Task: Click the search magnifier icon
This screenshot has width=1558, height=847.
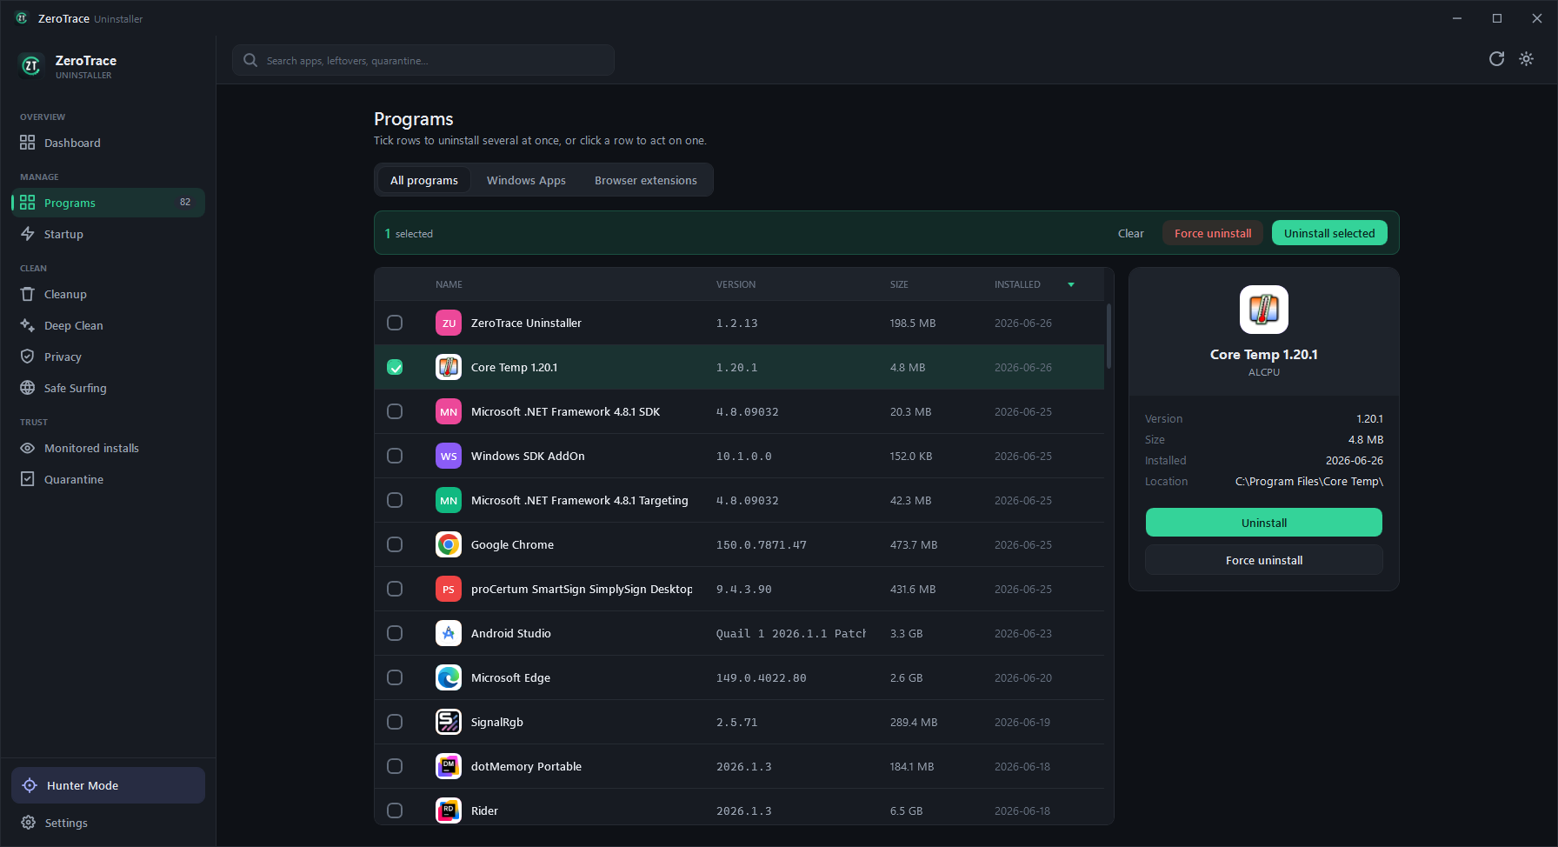Action: pyautogui.click(x=250, y=60)
